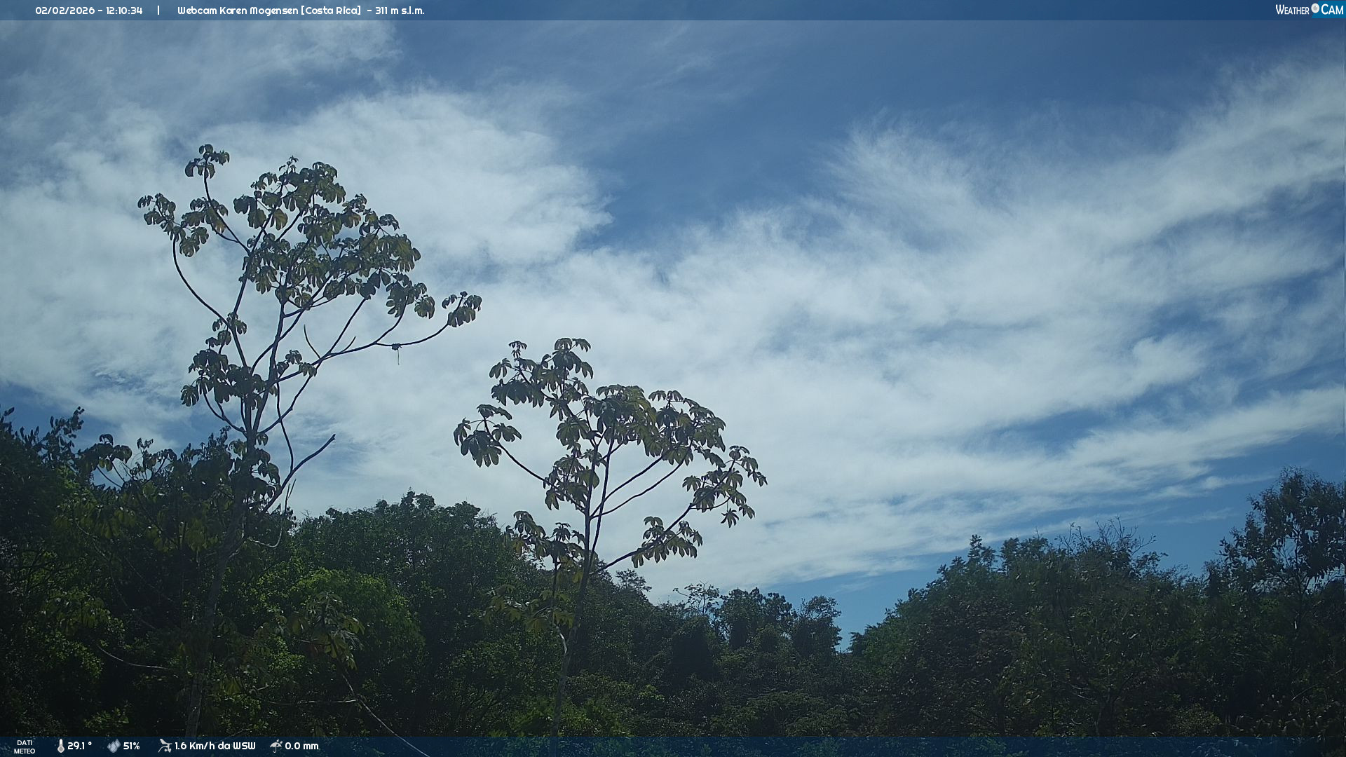Click the wind anemometer icon
Image resolution: width=1346 pixels, height=757 pixels.
(165, 746)
